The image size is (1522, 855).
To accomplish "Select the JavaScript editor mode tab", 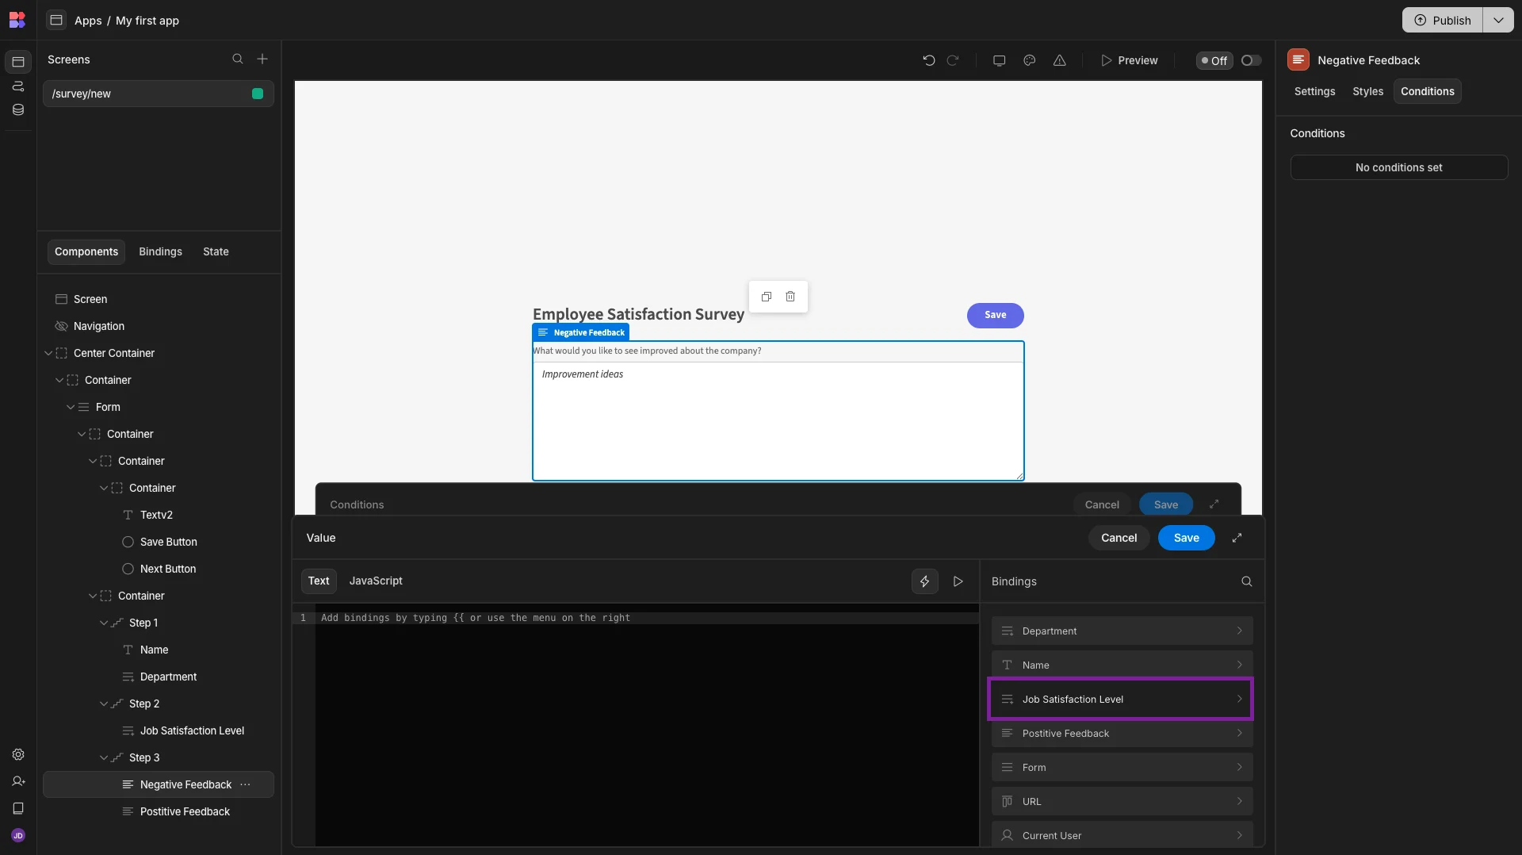I will point(376,581).
